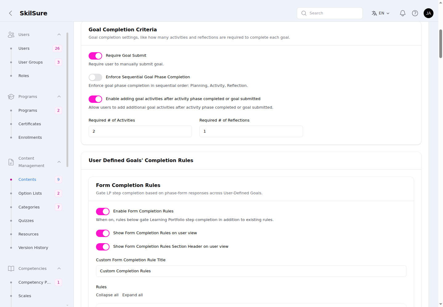Image resolution: width=443 pixels, height=307 pixels.
Task: Open Version History in the sidebar
Action: (33, 248)
